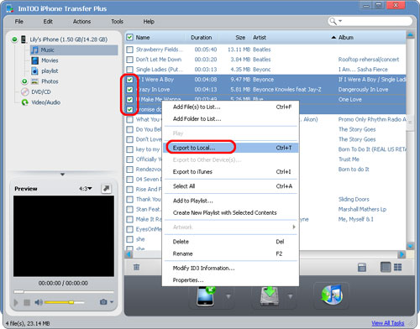Open the DVD/CD disc icon
This screenshot has height=329, width=420.
pyautogui.click(x=25, y=91)
